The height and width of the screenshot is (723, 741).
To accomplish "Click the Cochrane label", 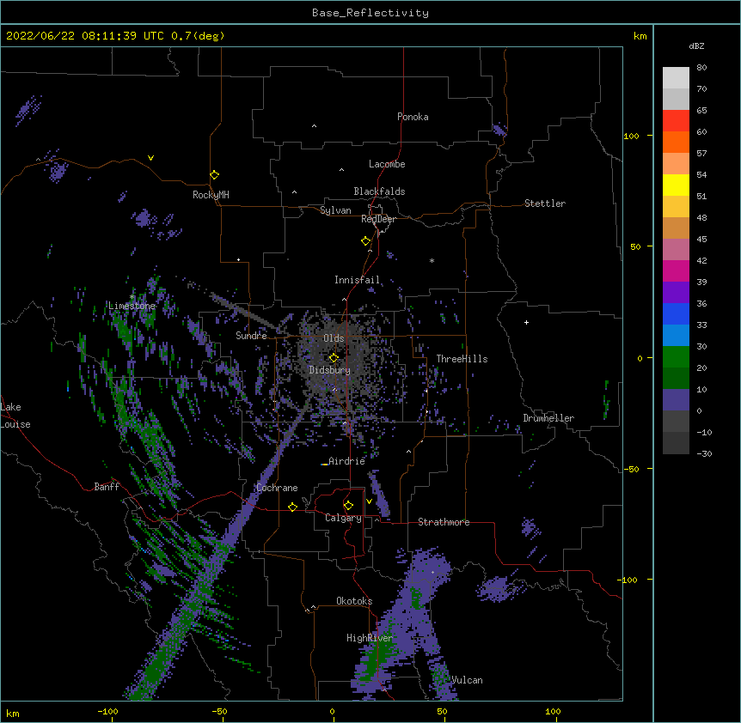I will pos(277,488).
